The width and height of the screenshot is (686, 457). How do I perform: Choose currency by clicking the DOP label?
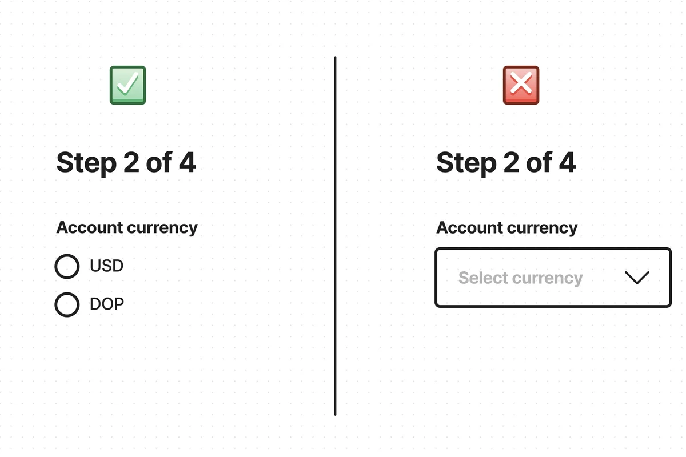click(107, 304)
